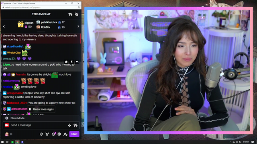Click urcsgoname username

click(15, 93)
